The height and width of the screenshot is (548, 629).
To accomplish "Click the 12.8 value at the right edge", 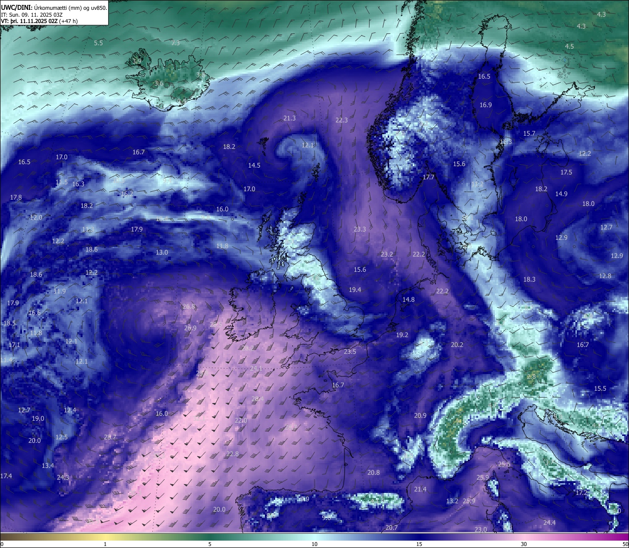I will click(605, 276).
